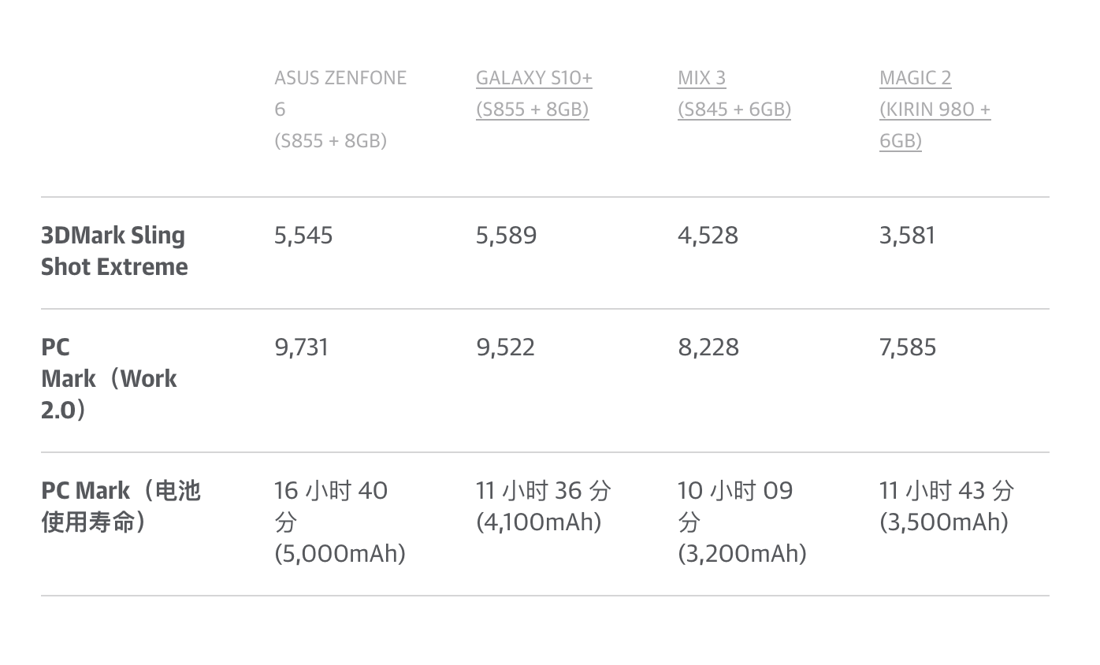Select the PC Mark battery life row label

(121, 506)
